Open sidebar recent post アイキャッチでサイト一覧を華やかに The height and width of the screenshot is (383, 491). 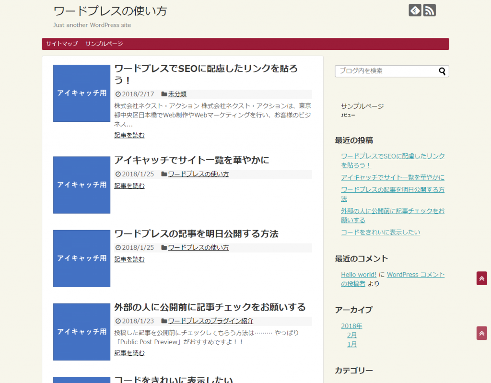(x=393, y=177)
